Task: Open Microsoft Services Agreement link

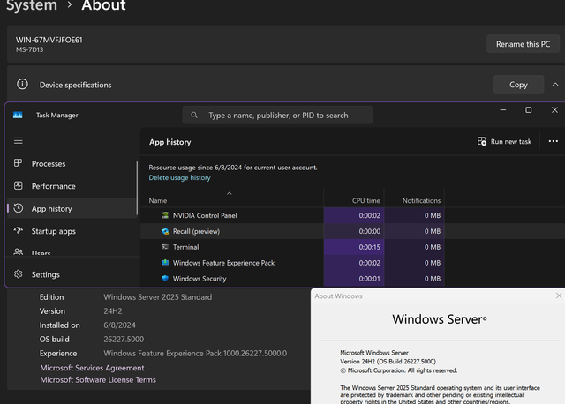Action: [92, 368]
